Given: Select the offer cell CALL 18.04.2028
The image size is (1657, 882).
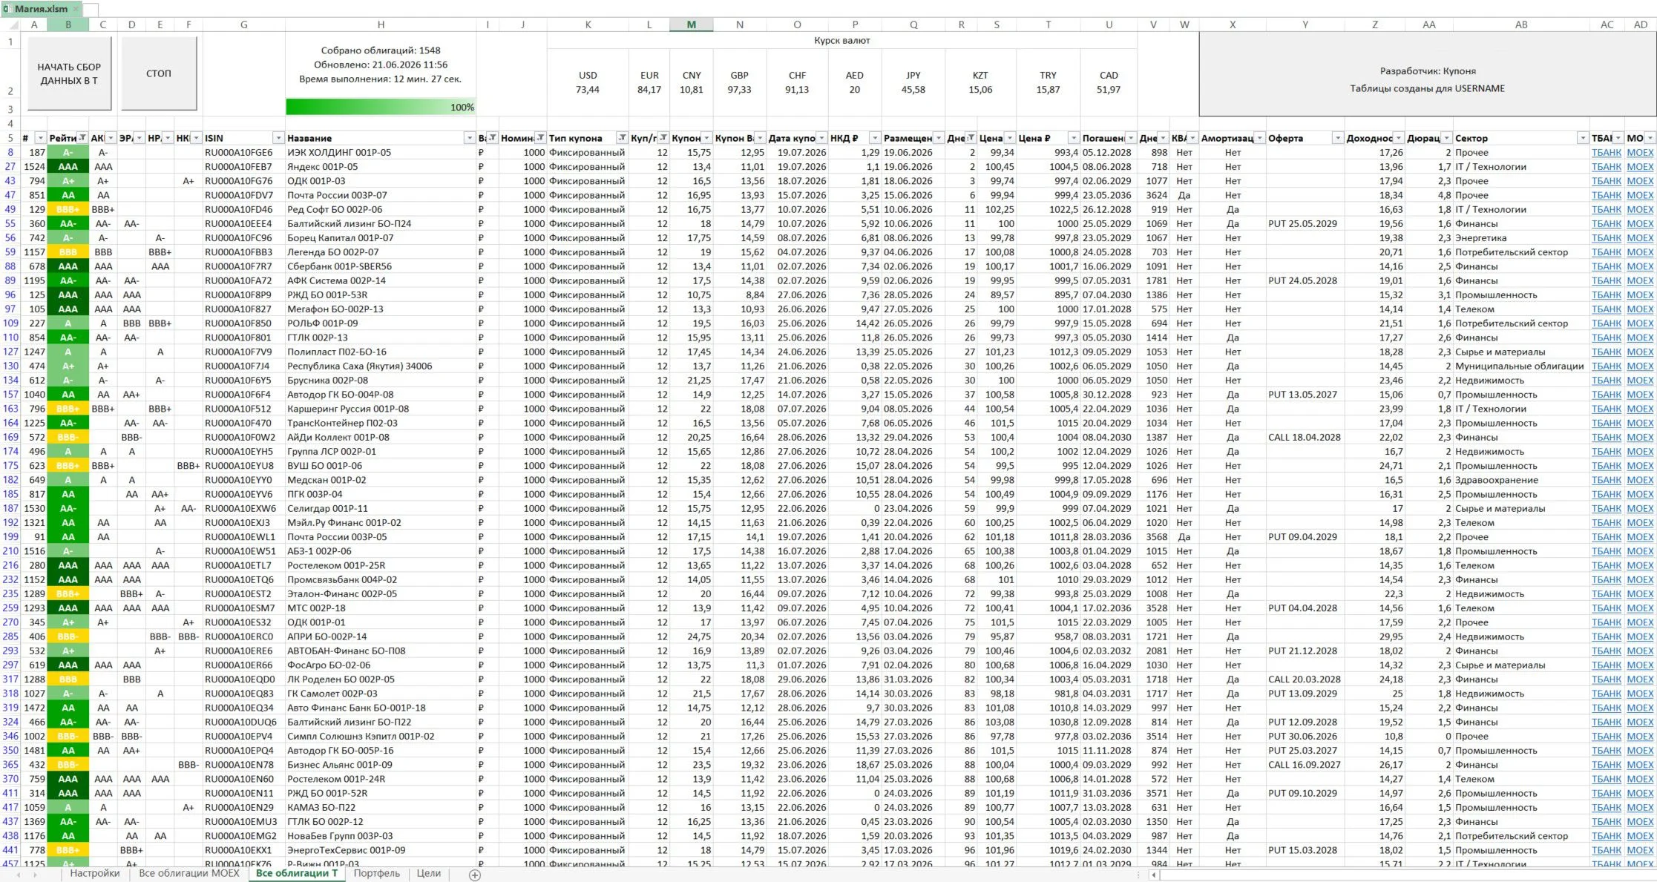Looking at the screenshot, I should [x=1305, y=438].
